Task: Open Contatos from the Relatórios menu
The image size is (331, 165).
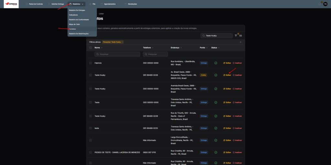Action: point(72,29)
